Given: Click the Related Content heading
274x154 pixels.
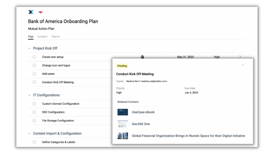Looking at the screenshot, I should (128, 102).
